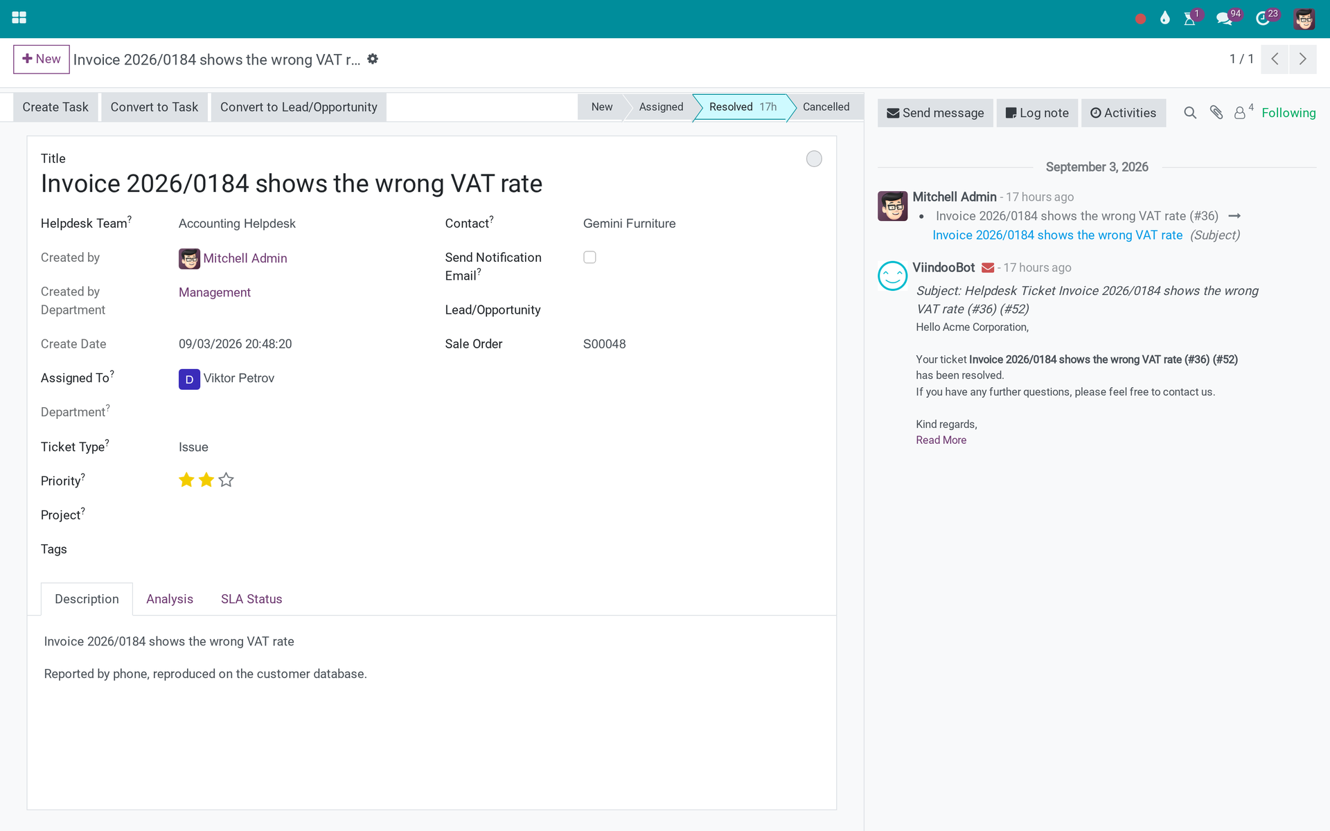Screen dimensions: 1330x831
Task: Click the water drop icon in top bar
Action: pyautogui.click(x=1165, y=18)
